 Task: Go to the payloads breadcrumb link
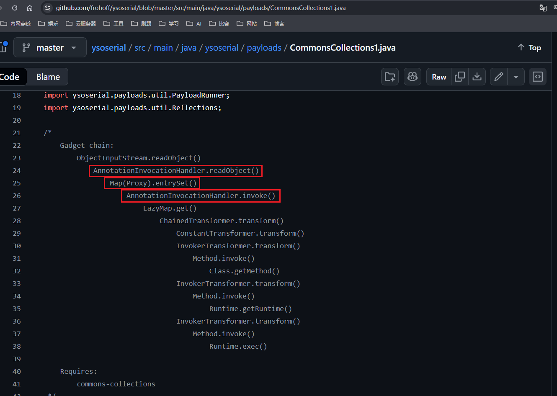point(264,48)
